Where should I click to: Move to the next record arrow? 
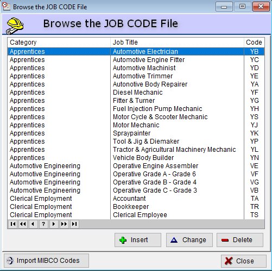(x=54, y=224)
